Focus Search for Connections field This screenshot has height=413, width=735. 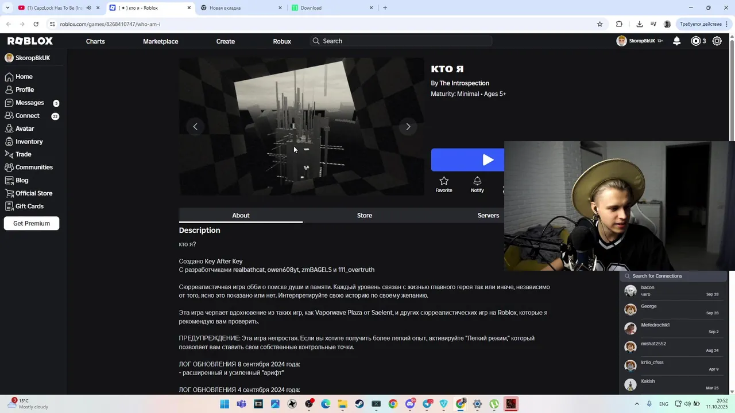(x=673, y=276)
